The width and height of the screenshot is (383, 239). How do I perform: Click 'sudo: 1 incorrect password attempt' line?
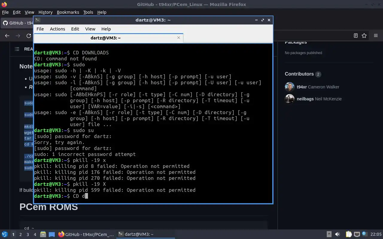coord(85,154)
